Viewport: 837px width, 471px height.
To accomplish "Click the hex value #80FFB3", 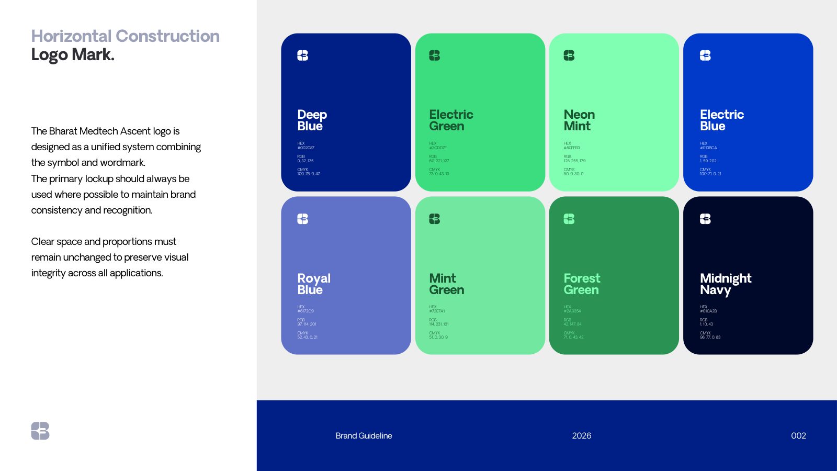I will (572, 148).
